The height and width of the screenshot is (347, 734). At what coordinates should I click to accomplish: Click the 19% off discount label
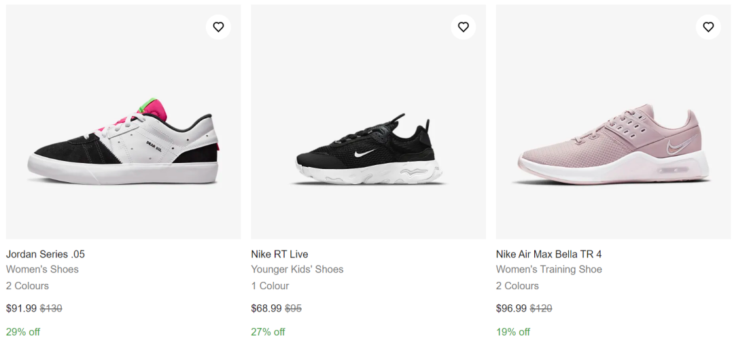513,332
